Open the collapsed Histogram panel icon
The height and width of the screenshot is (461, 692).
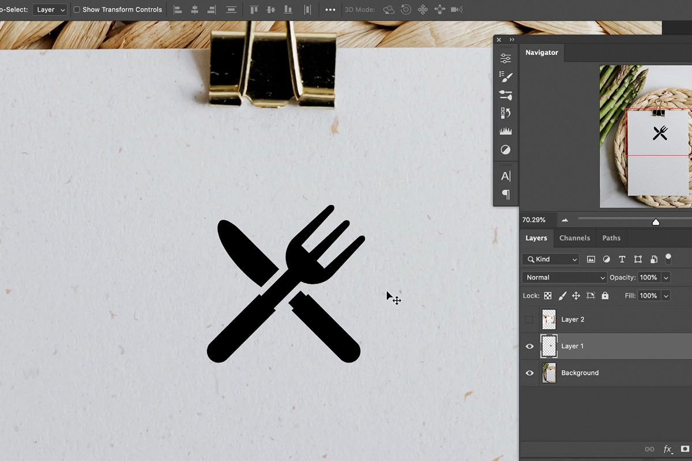click(x=506, y=131)
